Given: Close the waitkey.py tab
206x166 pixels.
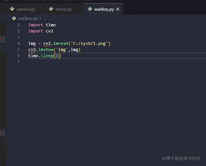Looking at the screenshot, I should (x=118, y=9).
